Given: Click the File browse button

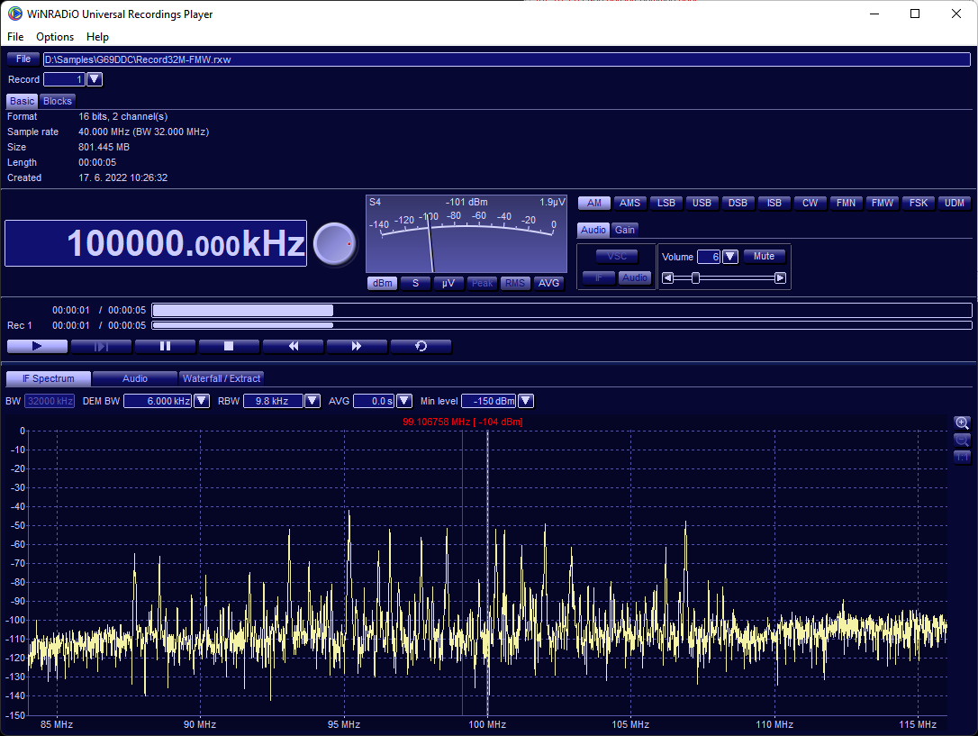Looking at the screenshot, I should [23, 59].
